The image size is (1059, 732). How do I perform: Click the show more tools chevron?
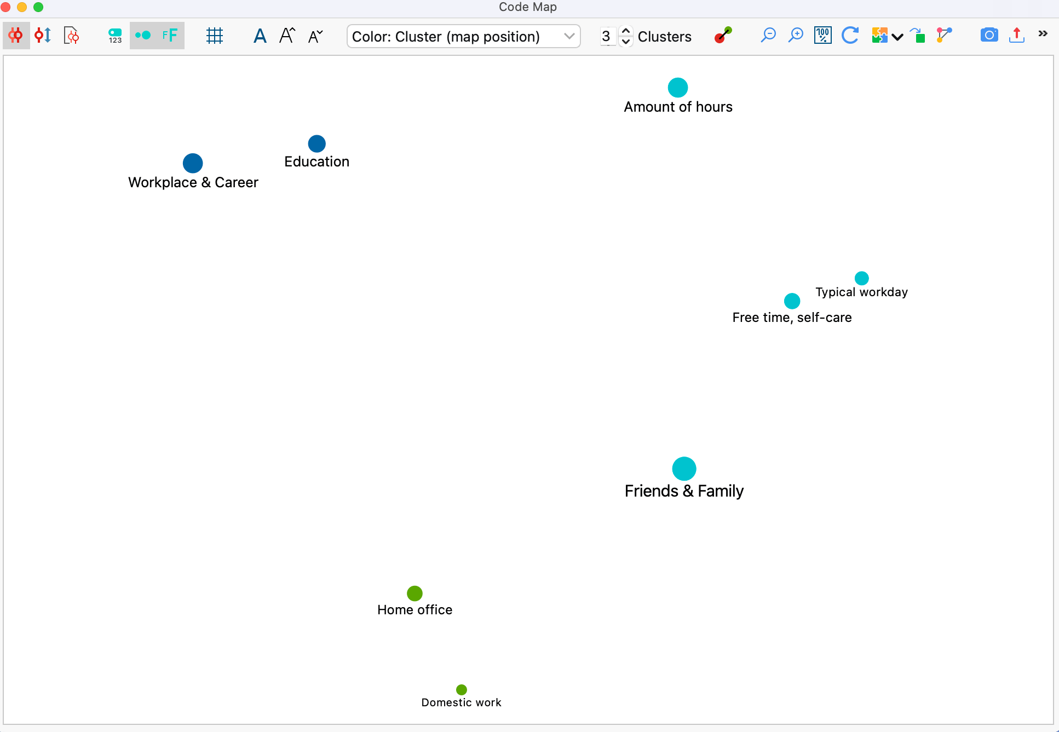pos(1043,34)
